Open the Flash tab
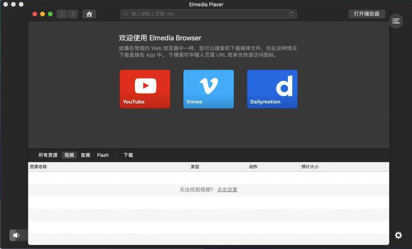 pos(103,155)
